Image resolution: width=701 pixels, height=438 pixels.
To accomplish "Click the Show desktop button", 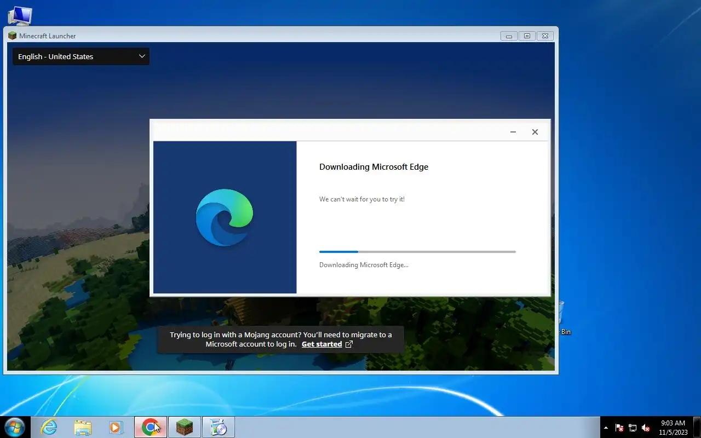I will coord(697,427).
